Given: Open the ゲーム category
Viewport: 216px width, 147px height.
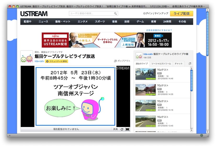Looking at the screenshot, I should [x=140, y=22].
